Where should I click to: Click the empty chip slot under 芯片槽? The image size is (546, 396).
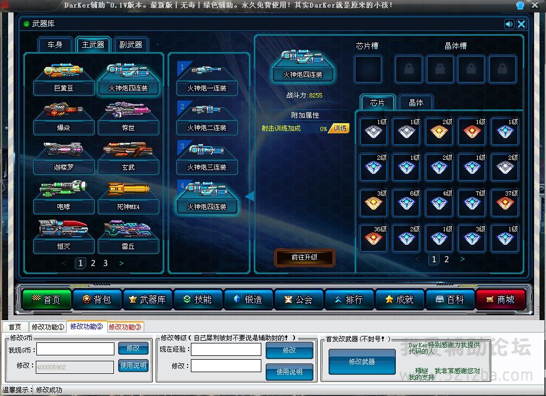pos(368,69)
